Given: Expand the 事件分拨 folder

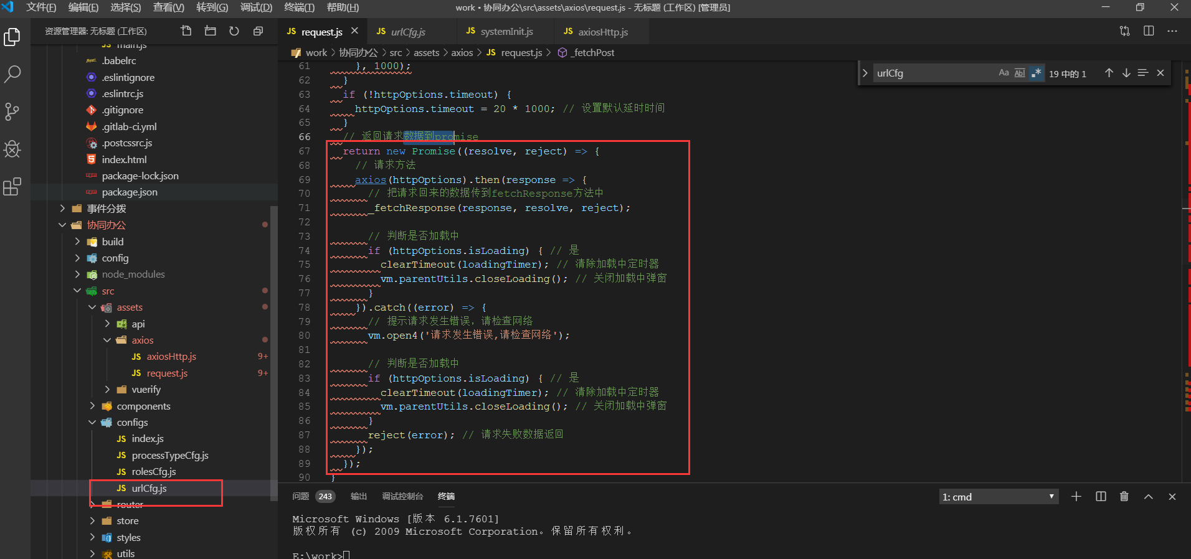Looking at the screenshot, I should [x=62, y=209].
